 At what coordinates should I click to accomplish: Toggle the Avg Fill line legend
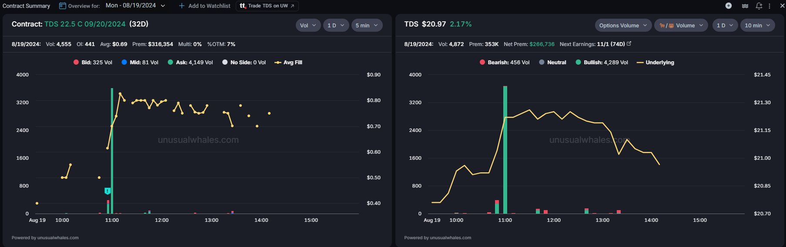(288, 63)
